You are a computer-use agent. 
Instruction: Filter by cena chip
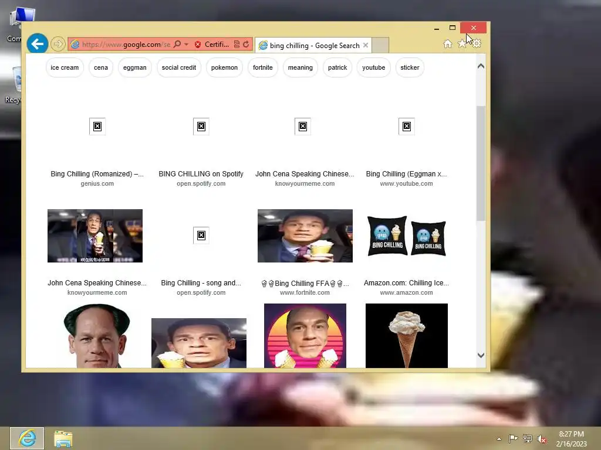pos(101,67)
